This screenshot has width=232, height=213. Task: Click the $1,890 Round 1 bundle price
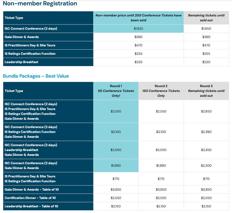pyautogui.click(x=116, y=166)
